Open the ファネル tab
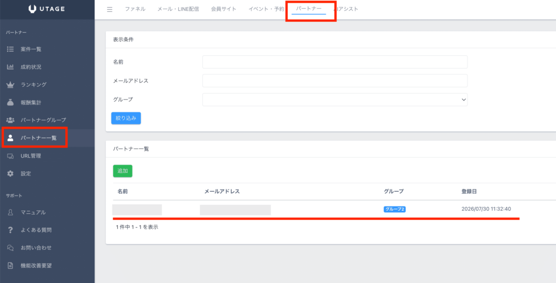 135,9
